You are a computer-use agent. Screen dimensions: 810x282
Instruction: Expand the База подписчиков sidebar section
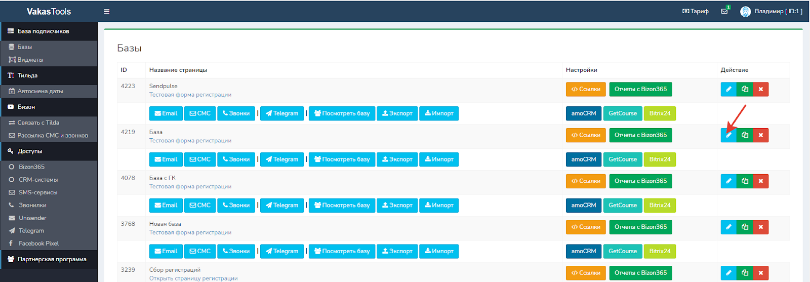[x=44, y=31]
